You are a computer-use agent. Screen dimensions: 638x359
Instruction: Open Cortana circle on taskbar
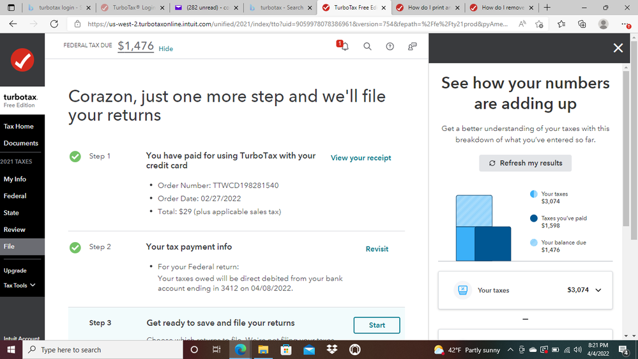click(194, 349)
